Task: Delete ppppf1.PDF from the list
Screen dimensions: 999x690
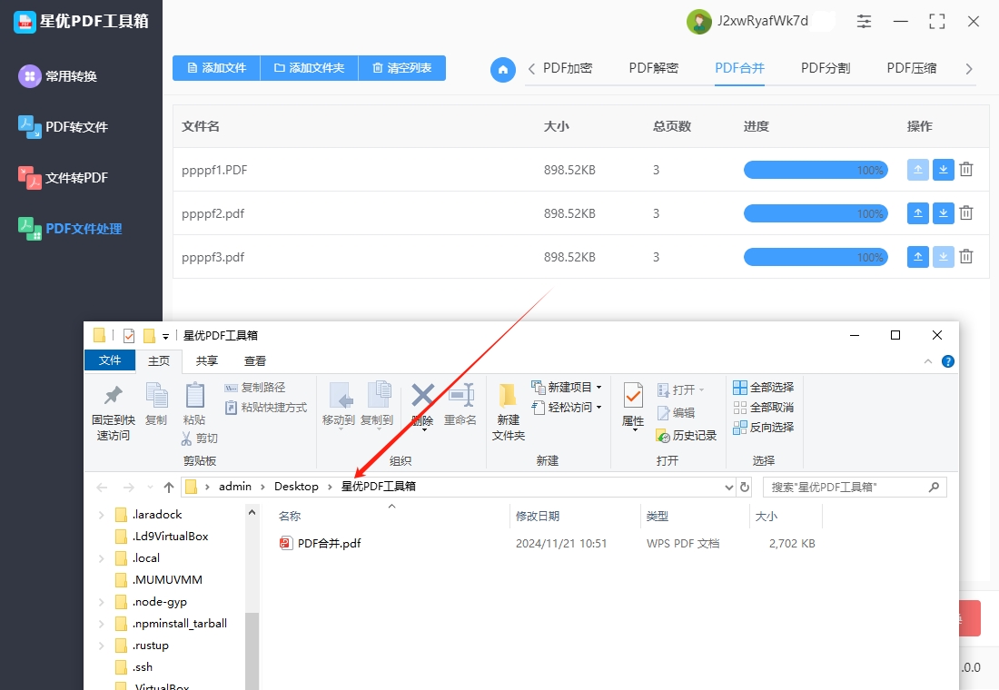Action: (x=966, y=170)
